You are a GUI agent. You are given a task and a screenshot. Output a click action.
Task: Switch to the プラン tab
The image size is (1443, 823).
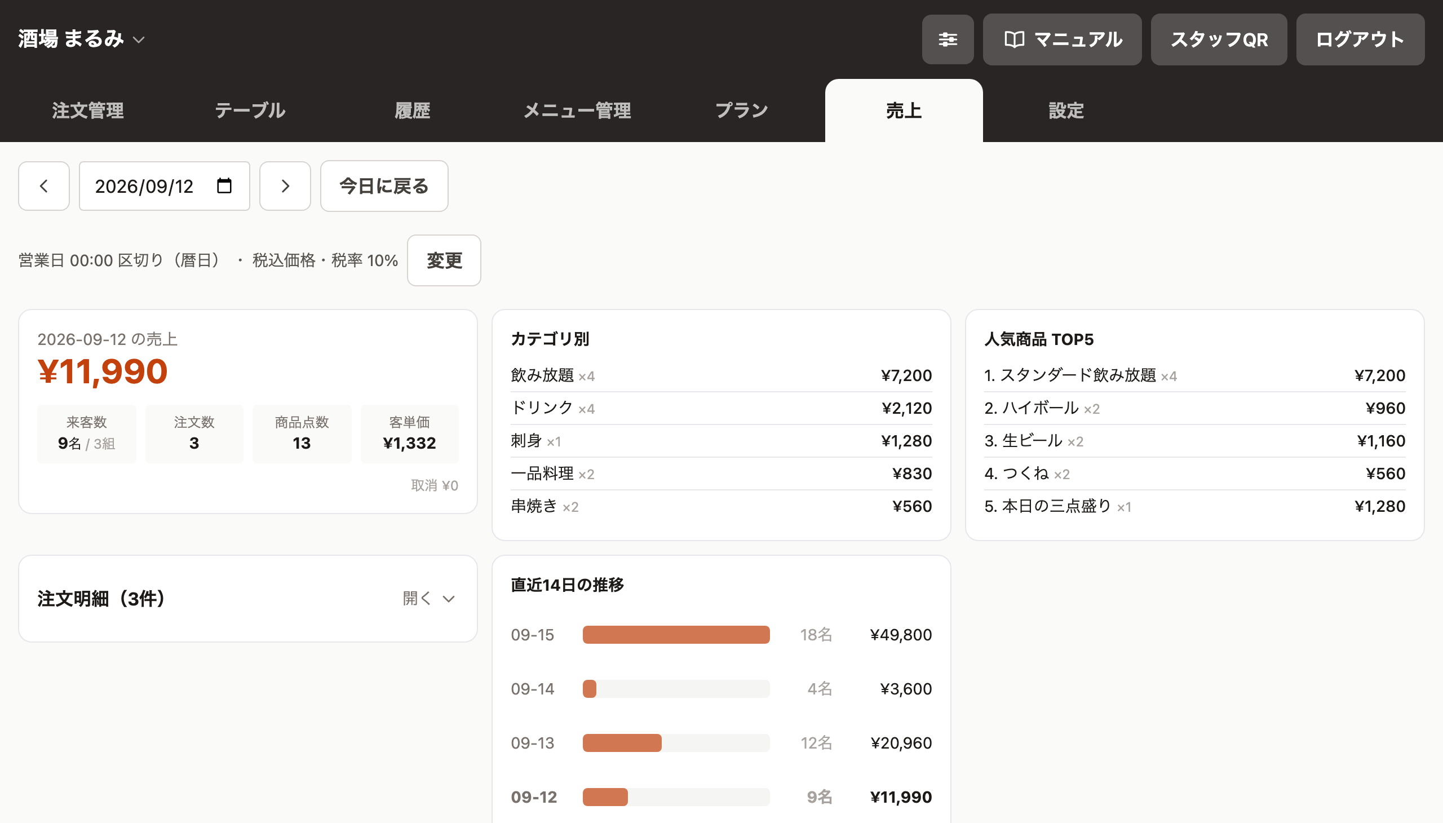[742, 110]
